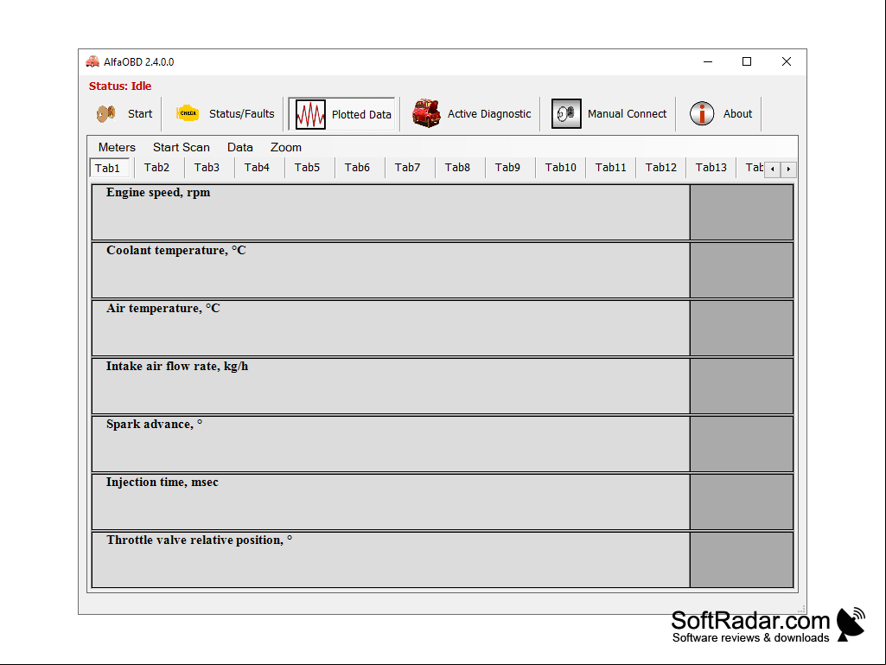886x665 pixels.
Task: Select Tab1
Action: tap(110, 168)
